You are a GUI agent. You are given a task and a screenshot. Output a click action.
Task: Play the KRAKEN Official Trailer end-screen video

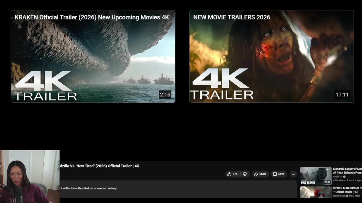point(93,56)
